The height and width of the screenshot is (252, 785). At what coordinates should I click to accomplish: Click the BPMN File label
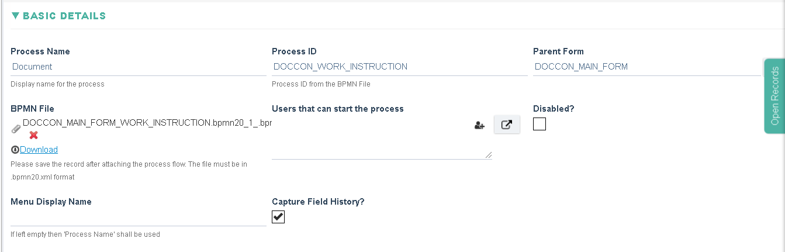point(33,109)
